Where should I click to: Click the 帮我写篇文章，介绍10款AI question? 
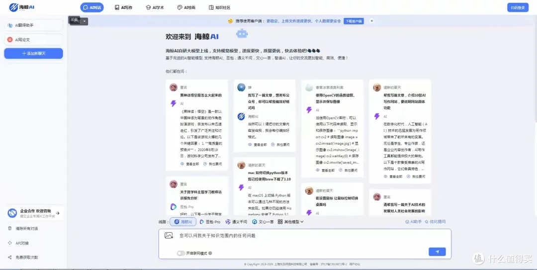[404, 101]
